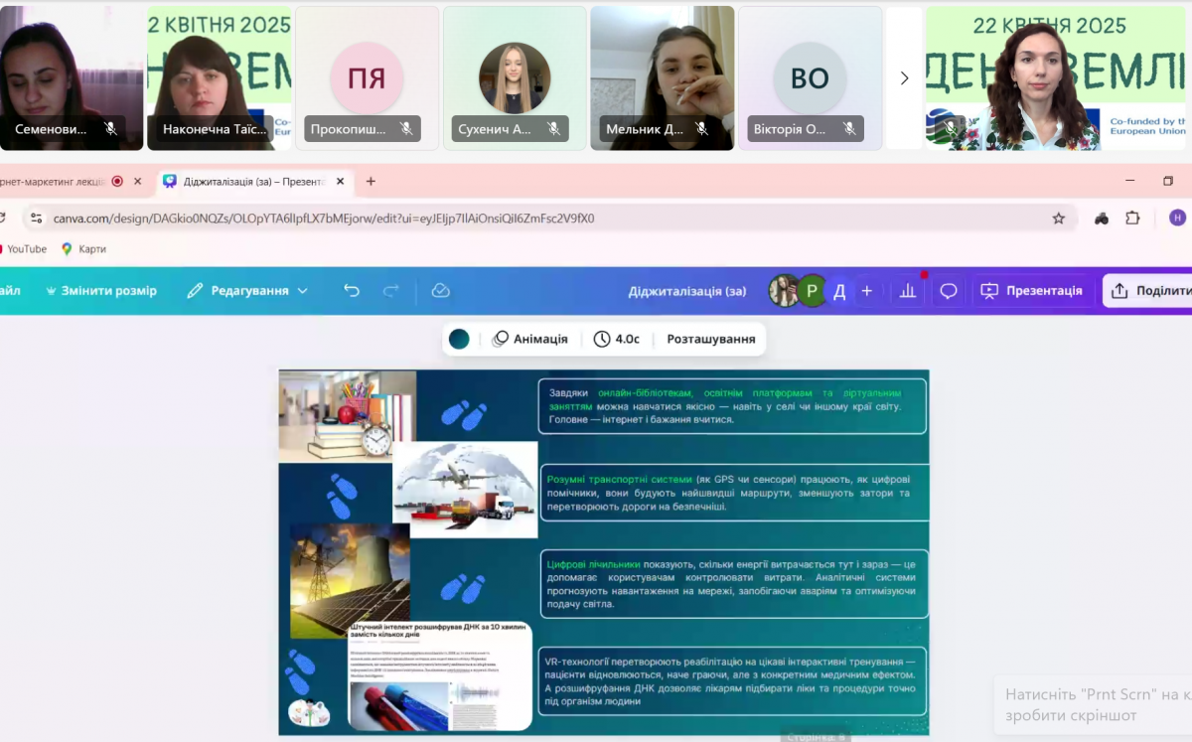1192x742 pixels.
Task: Select the airplane and transport image on slide
Action: point(465,490)
